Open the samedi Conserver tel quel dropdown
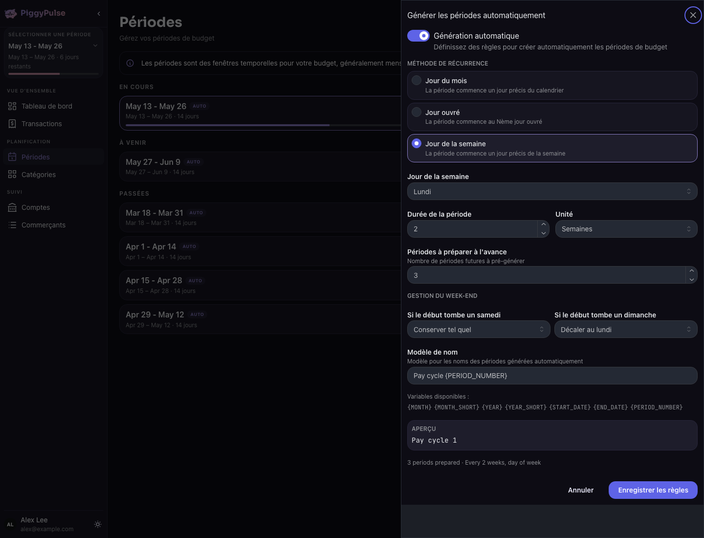 tap(478, 330)
